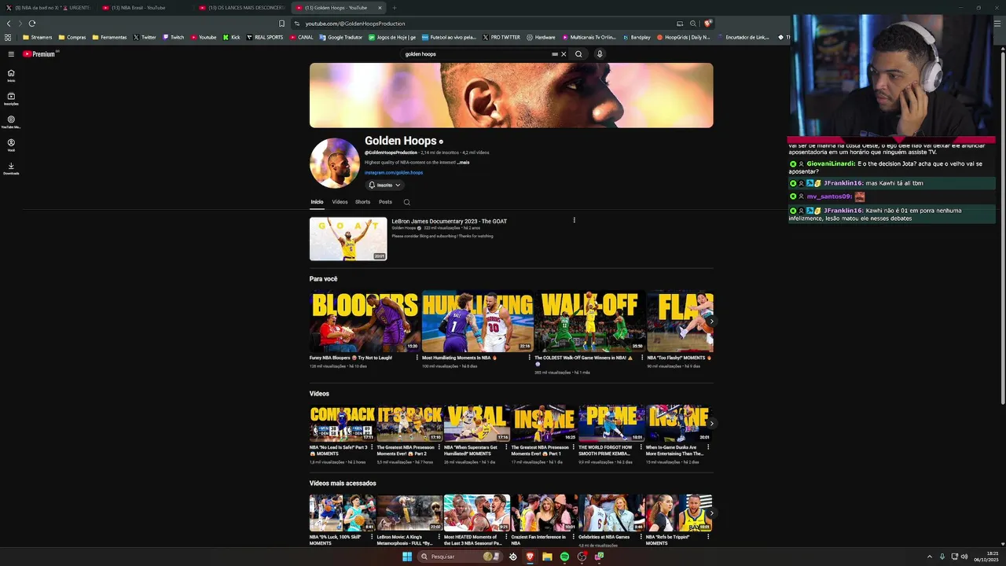
Task: Open the HUMILIATING video thumbnail
Action: click(477, 322)
